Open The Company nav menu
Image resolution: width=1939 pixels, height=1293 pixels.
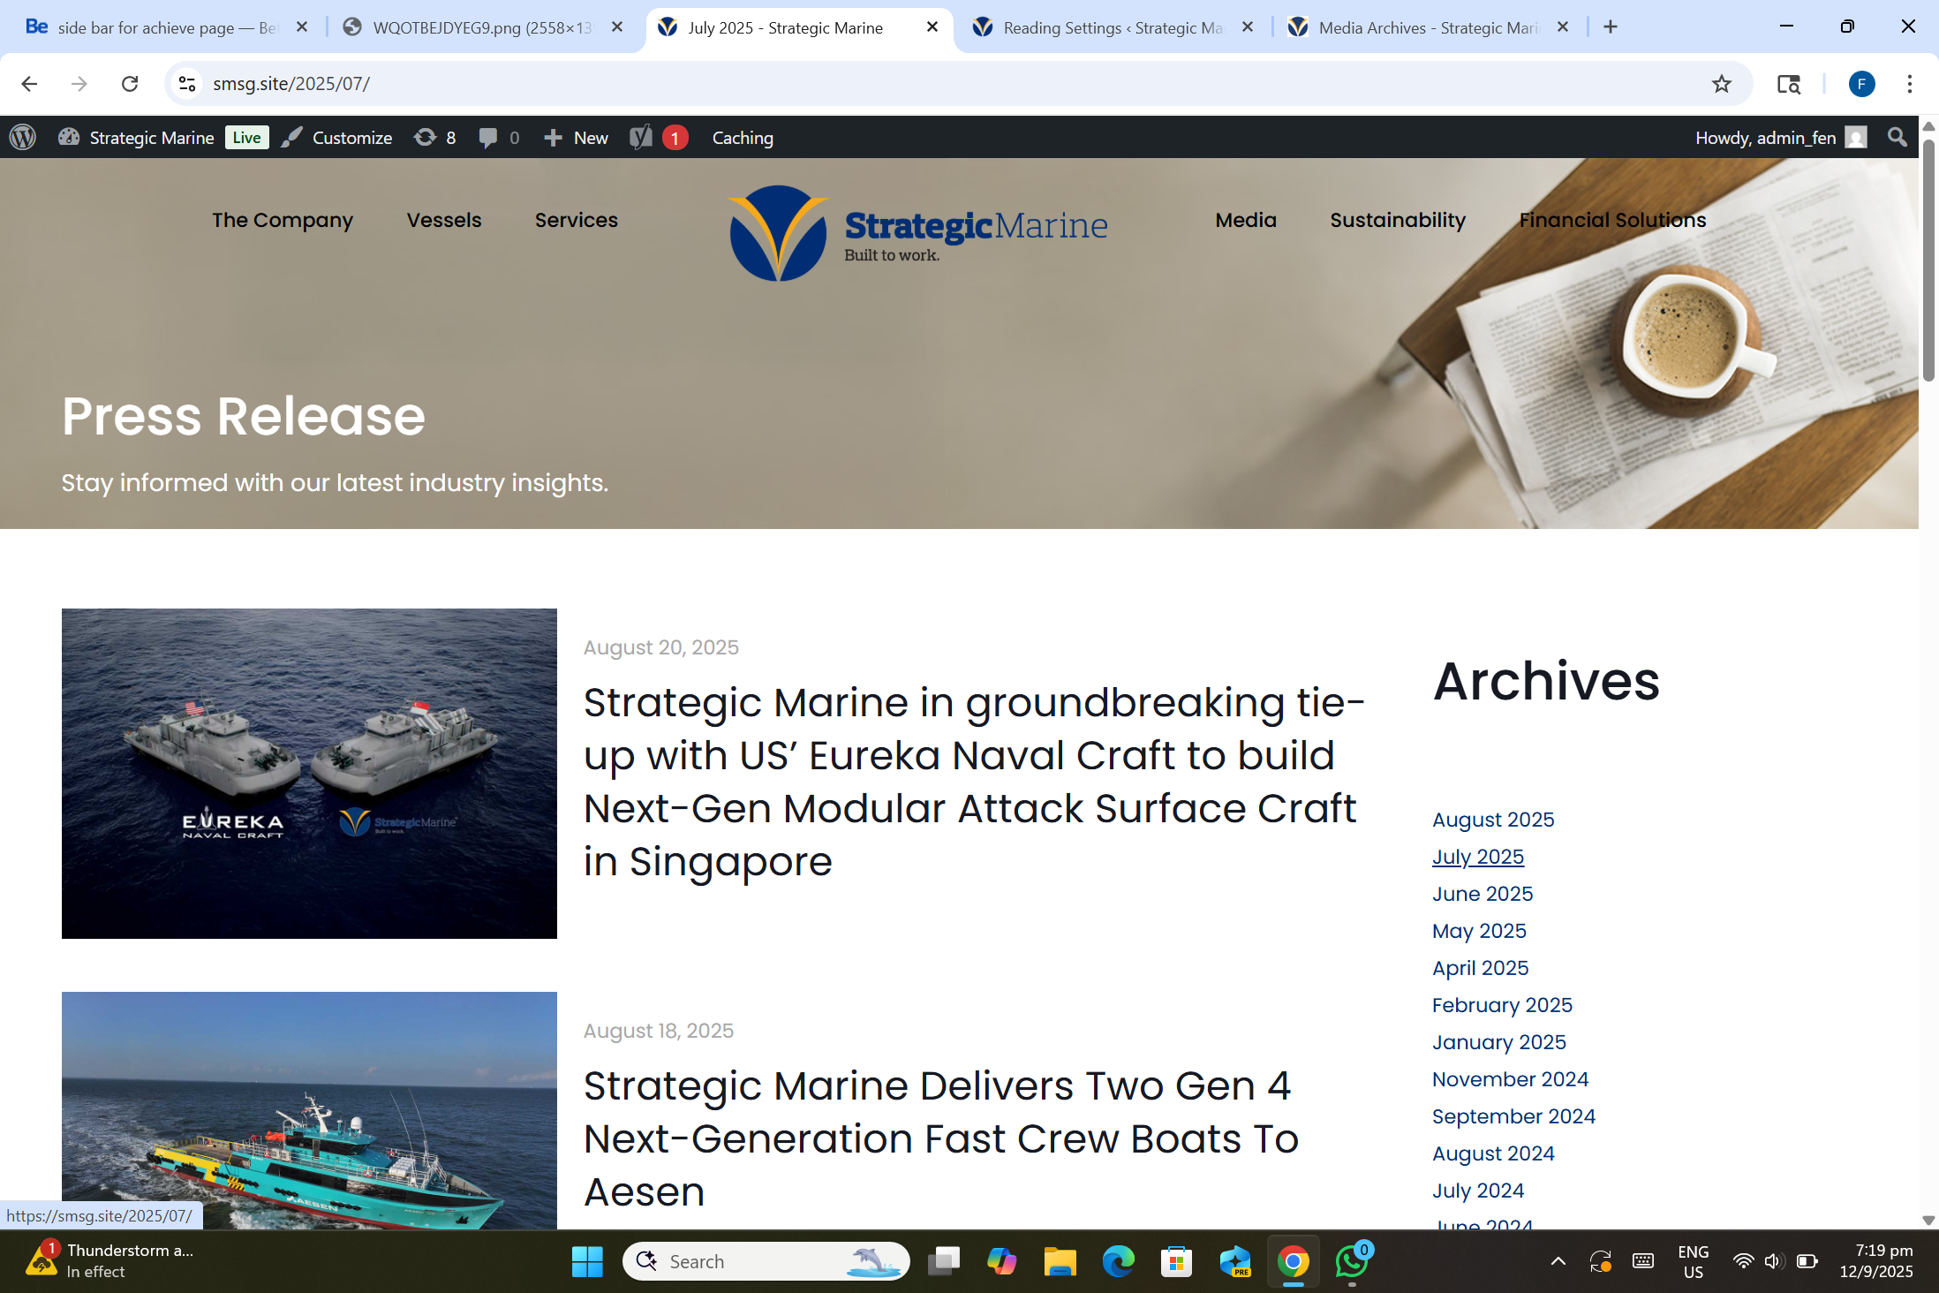pos(283,220)
